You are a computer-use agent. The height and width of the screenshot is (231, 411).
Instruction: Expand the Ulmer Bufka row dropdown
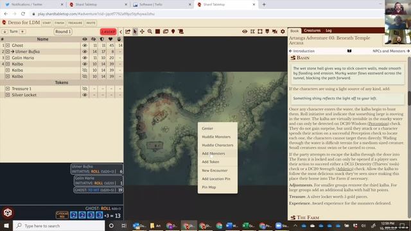click(8, 51)
